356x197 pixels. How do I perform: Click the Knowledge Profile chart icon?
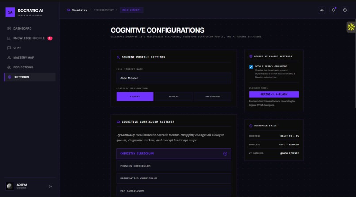(9, 38)
